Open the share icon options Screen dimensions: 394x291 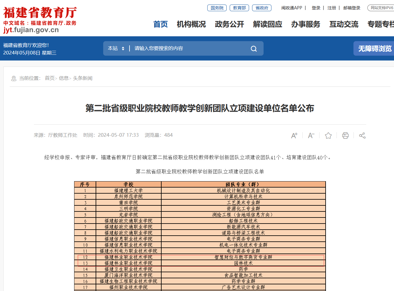tap(362, 136)
